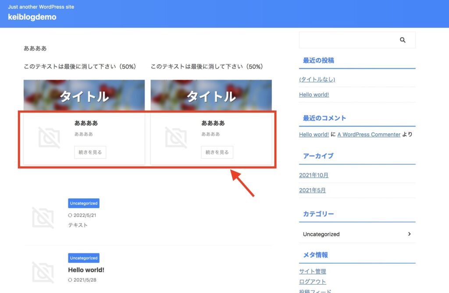Click the right card's gray ああああ excerpt
The width and height of the screenshot is (449, 293).
point(210,134)
